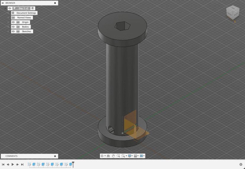Click the Grid and Snaps icon
The height and width of the screenshot is (169, 245).
[136, 156]
